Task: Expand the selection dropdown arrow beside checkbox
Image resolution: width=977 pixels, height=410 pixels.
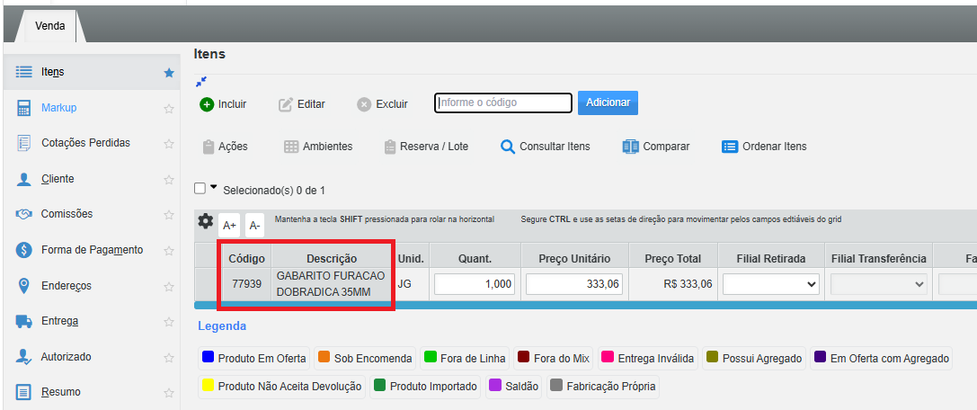Action: pos(214,188)
